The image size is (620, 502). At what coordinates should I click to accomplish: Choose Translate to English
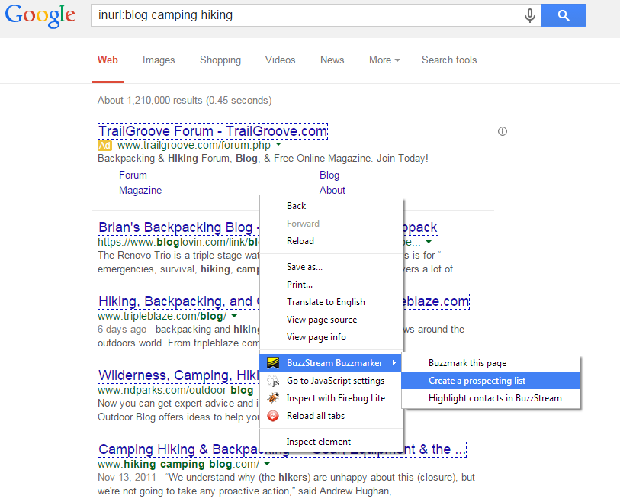click(331, 302)
